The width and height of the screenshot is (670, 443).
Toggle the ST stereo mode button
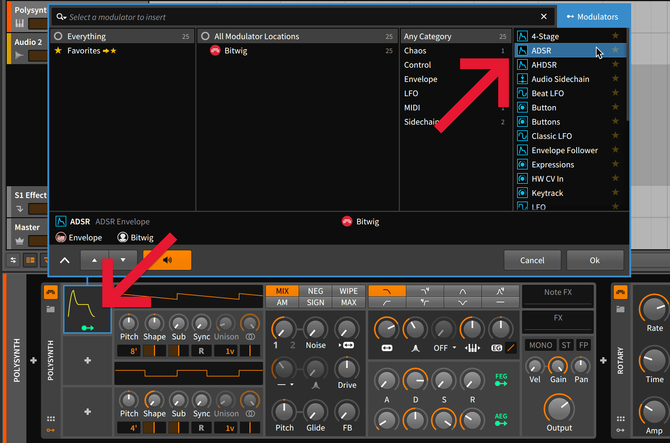(x=566, y=345)
